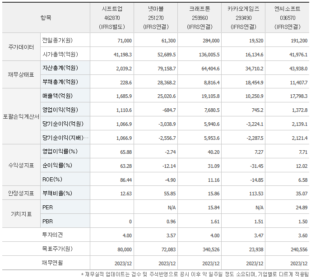311x277 pixels.
Task: Click the 영업이익(억원) row label
Action: click(60, 110)
